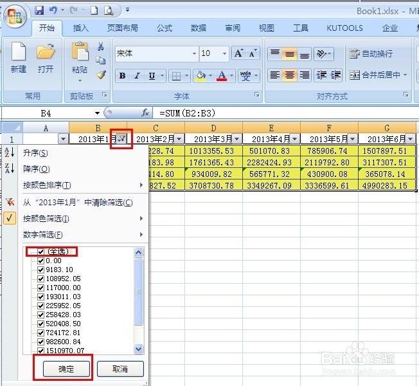Click the Redo icon

[x=74, y=10]
